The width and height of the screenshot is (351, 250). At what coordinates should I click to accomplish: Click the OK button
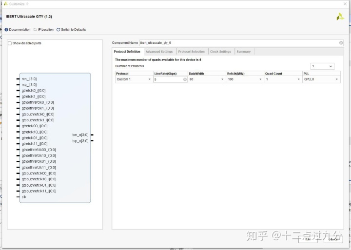click(308, 239)
